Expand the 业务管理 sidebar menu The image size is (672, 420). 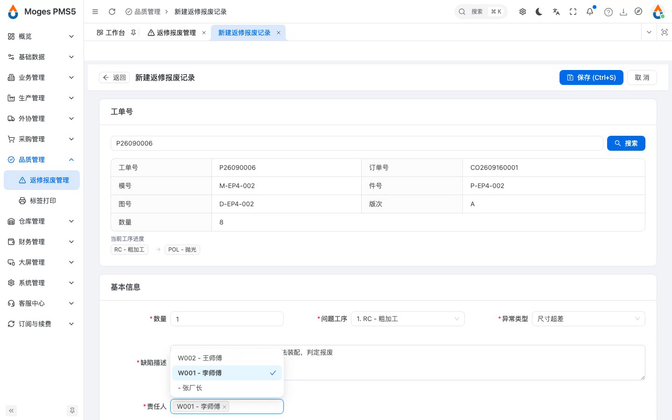tap(42, 77)
